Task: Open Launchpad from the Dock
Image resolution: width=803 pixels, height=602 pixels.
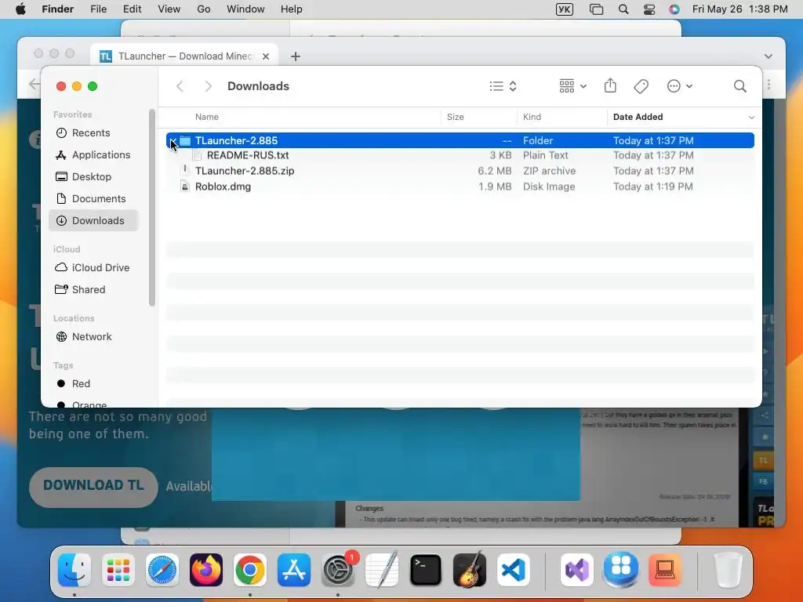Action: (118, 570)
